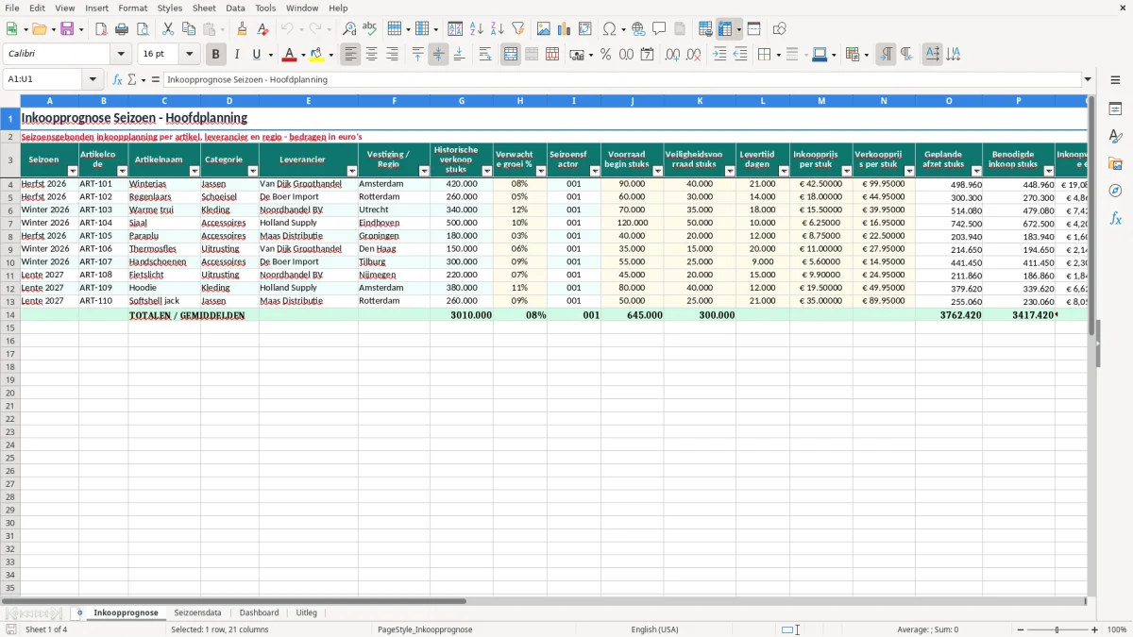1133x637 pixels.
Task: Insert a comment
Action: (660, 29)
